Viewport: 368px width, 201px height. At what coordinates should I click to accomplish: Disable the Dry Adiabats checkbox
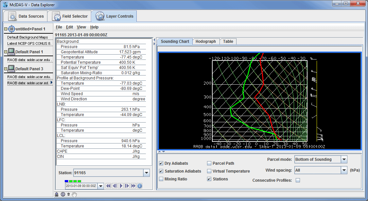click(161, 163)
